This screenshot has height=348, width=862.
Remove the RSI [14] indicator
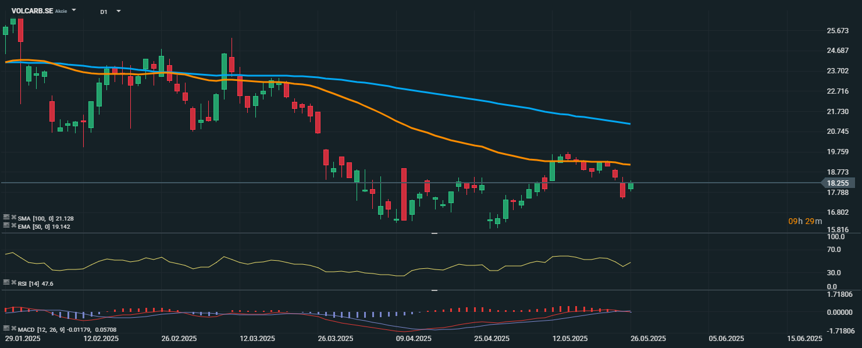tap(13, 282)
